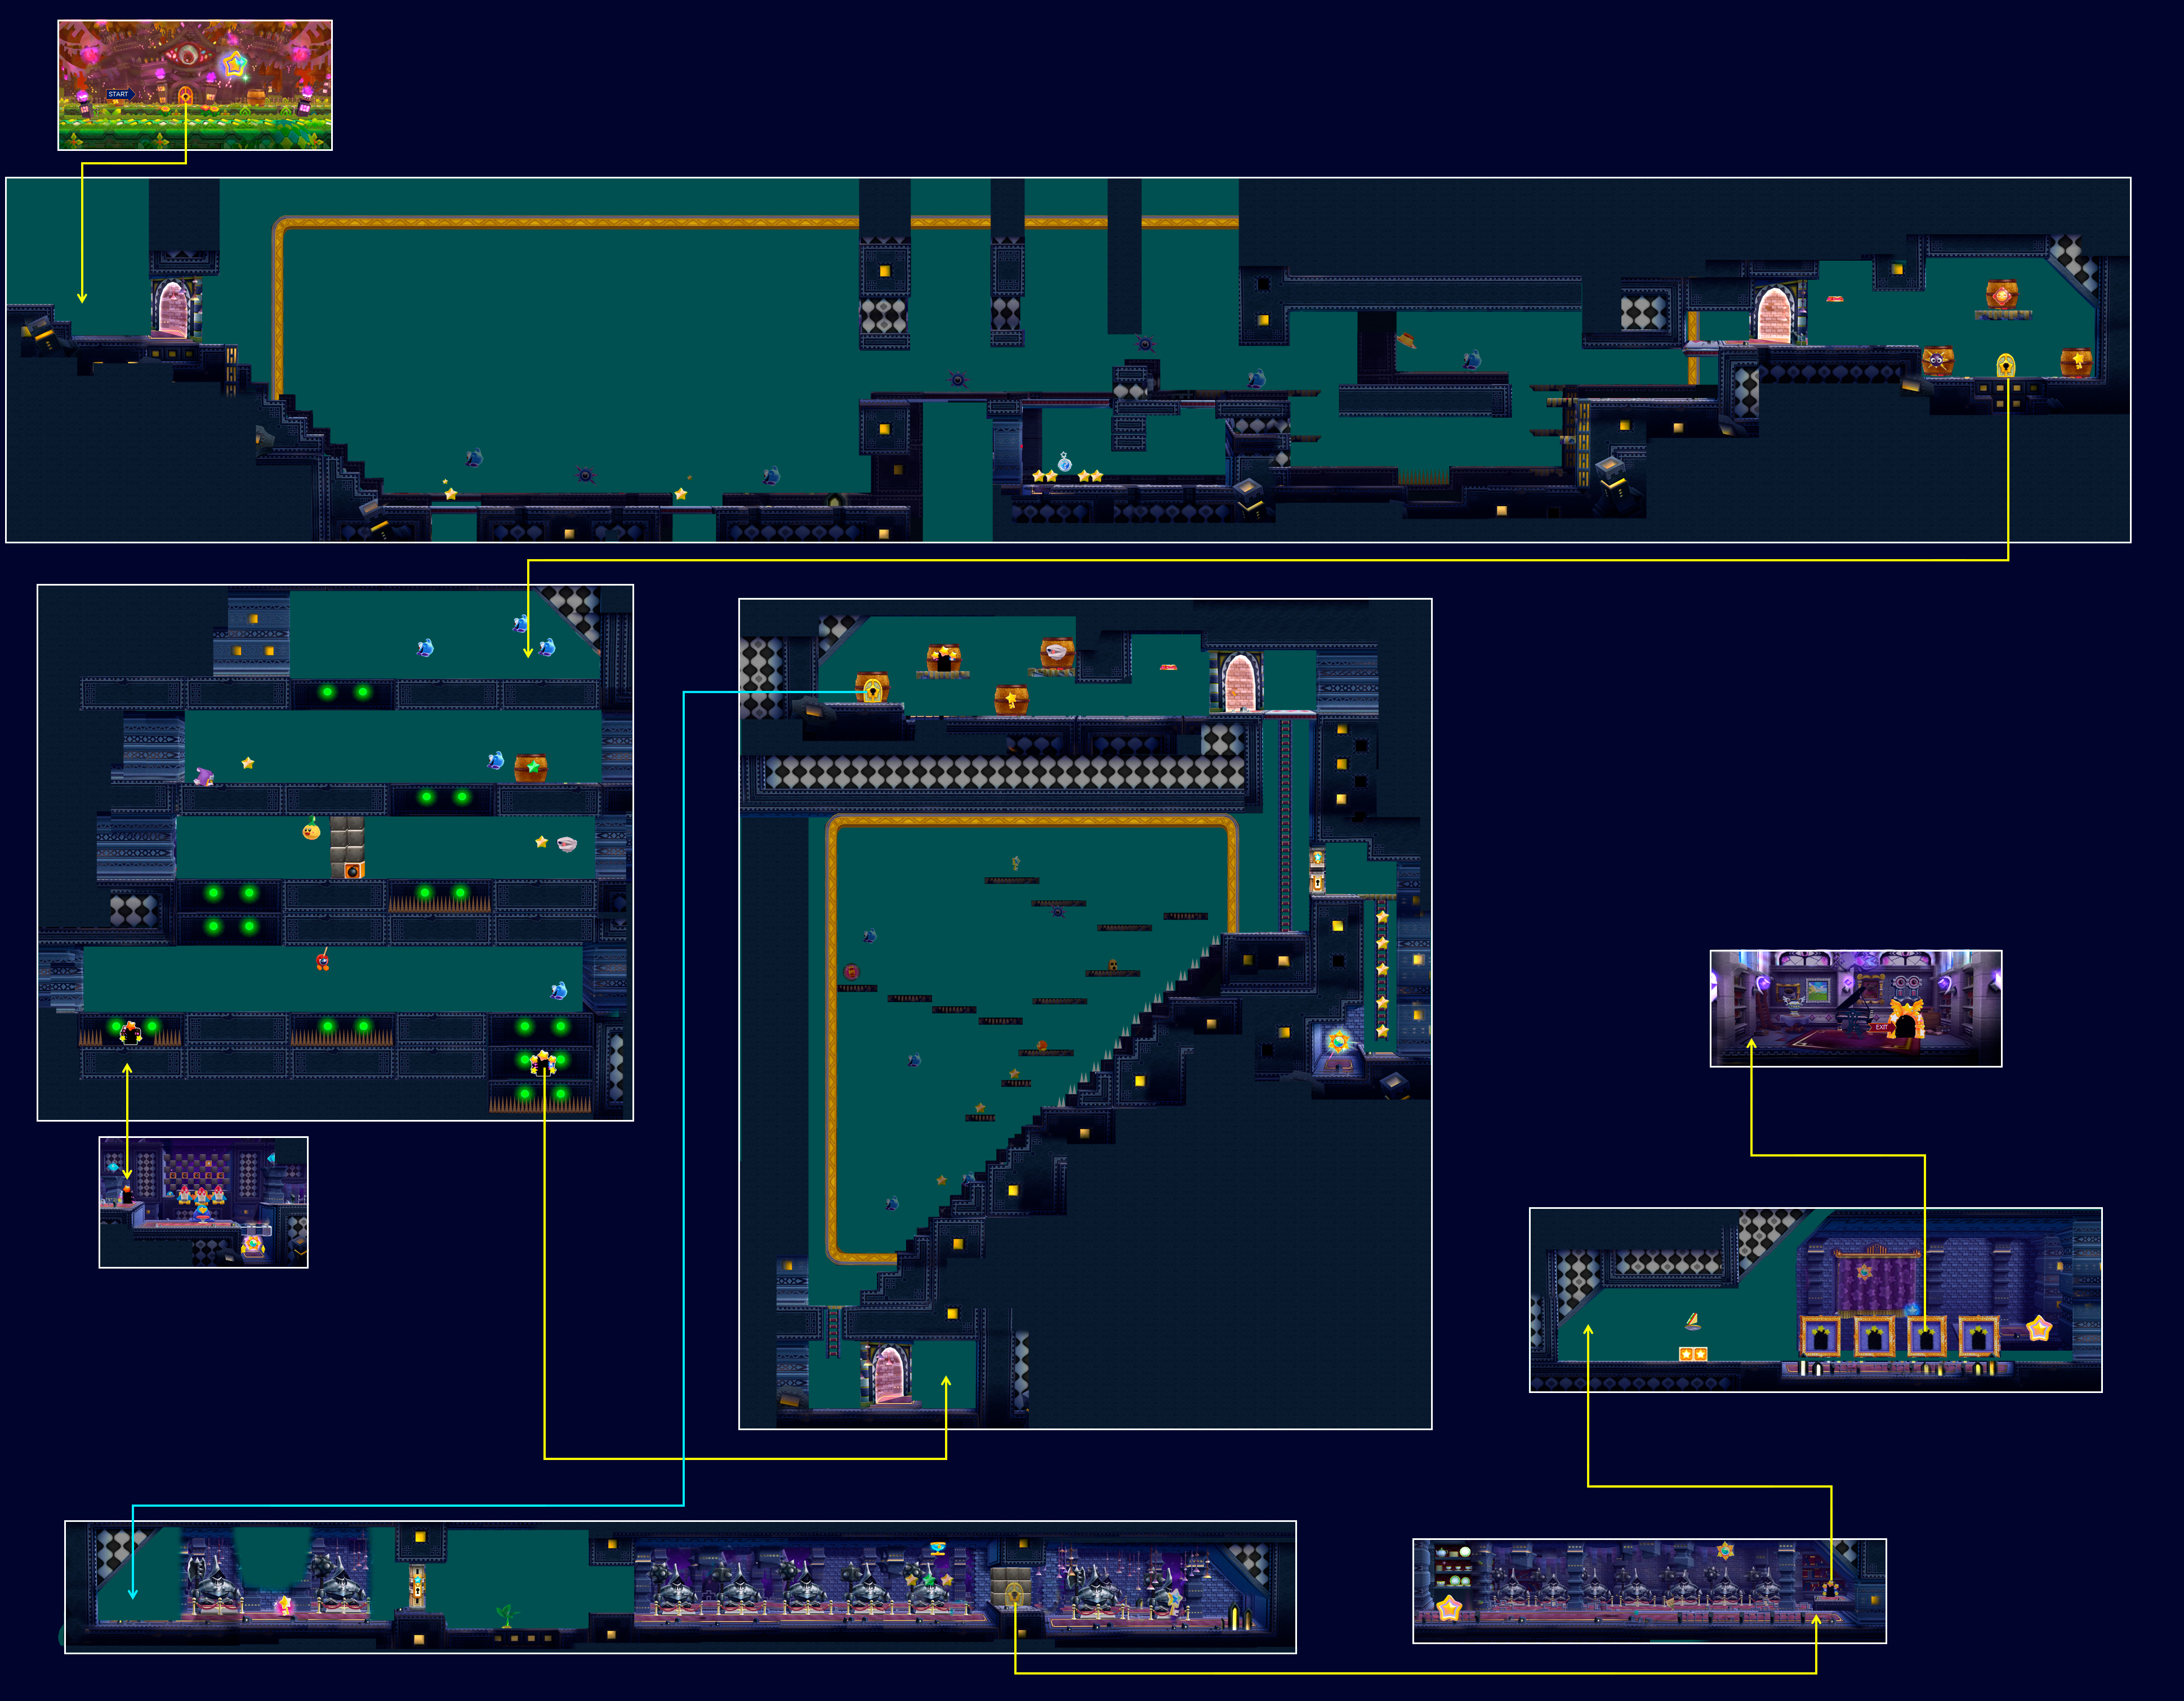Select the barrel on the high ledge holding a gem
2184x1701 pixels.
point(2002,295)
